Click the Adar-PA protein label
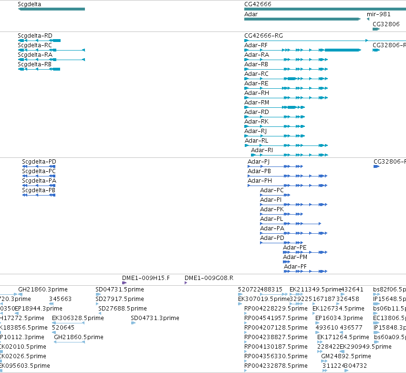Image resolution: width=406 pixels, height=373 pixels. click(272, 229)
